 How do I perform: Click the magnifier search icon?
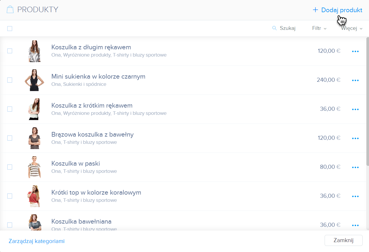(x=274, y=28)
